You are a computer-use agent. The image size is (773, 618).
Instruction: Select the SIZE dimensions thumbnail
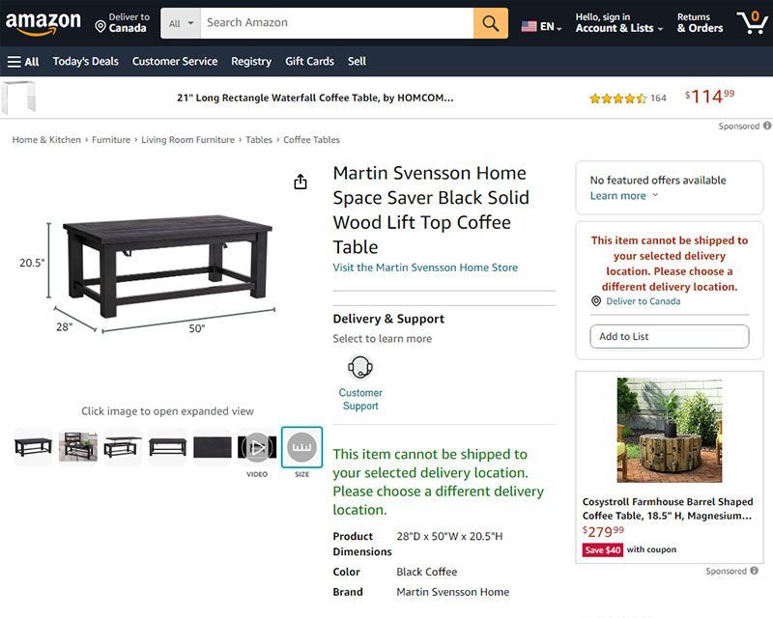click(301, 447)
